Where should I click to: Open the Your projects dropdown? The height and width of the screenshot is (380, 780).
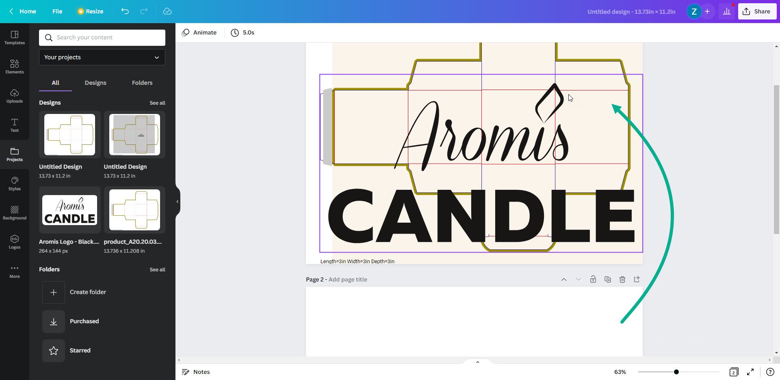click(102, 57)
